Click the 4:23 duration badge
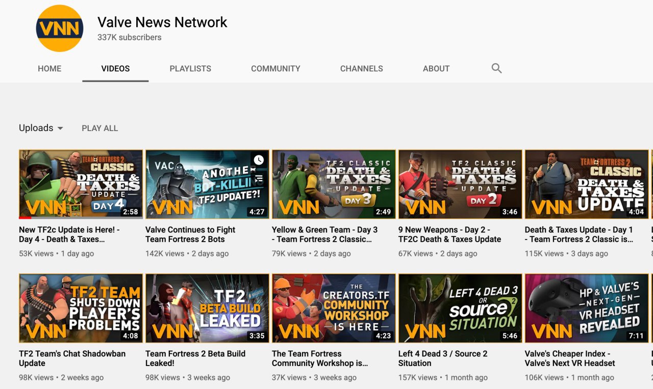The width and height of the screenshot is (653, 389). click(x=384, y=335)
